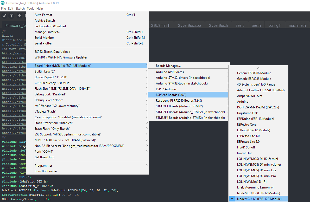Open the Edit menu
Image resolution: width=310 pixels, height=202 pixels.
click(11, 9)
